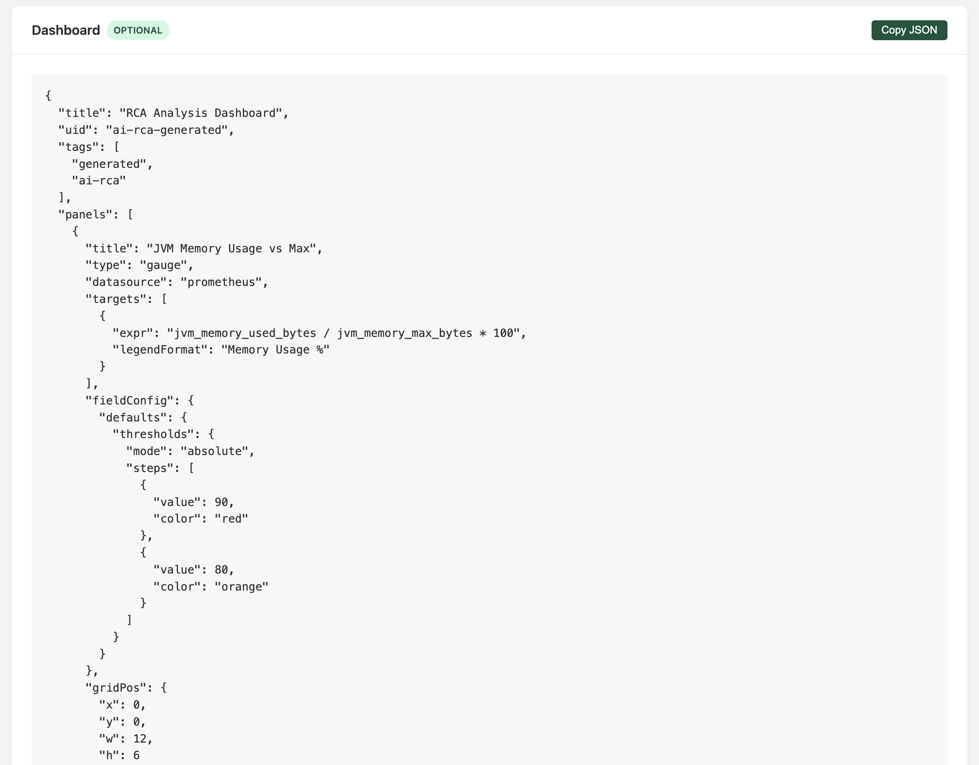This screenshot has width=979, height=765.
Task: Click the "mode": "absolute" line
Action: [190, 451]
